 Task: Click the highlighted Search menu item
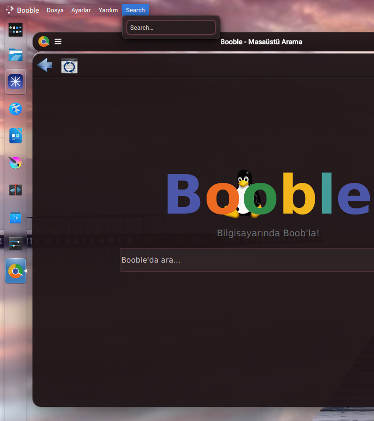coord(135,10)
